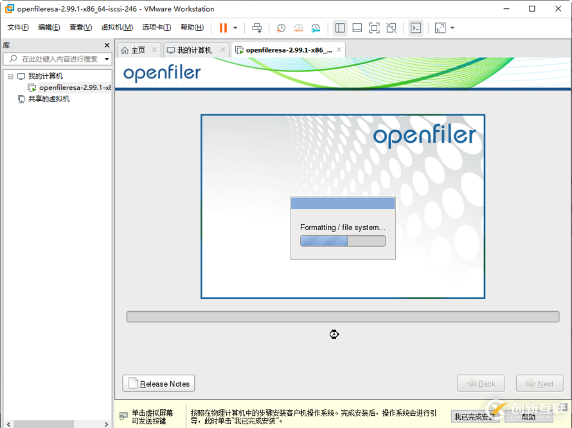
Task: Toggle the thumbnail bar view icon
Action: coord(357,28)
